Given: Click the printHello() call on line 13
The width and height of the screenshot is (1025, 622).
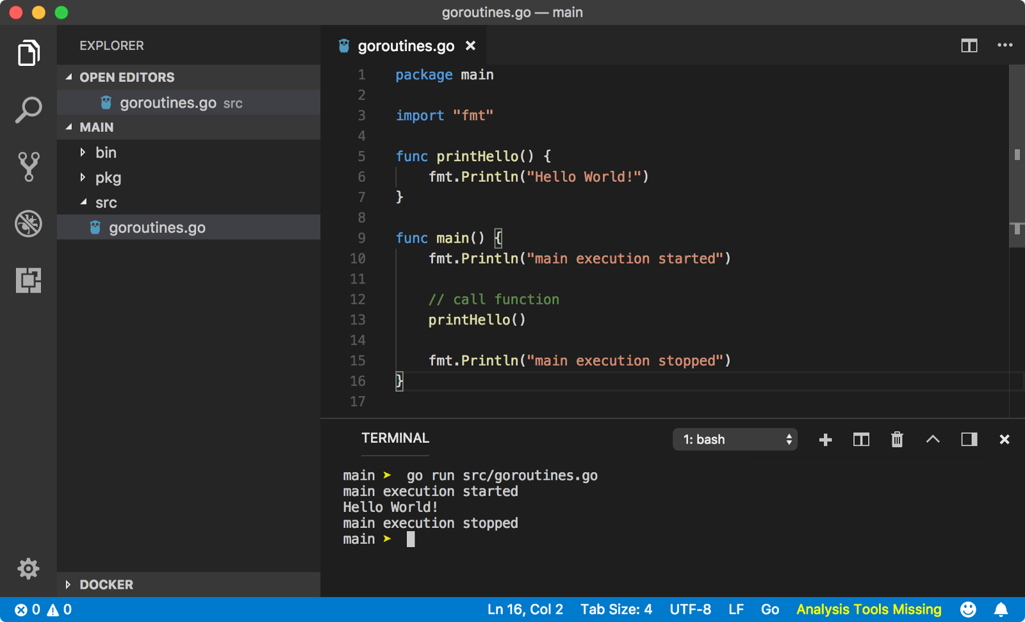Looking at the screenshot, I should (477, 320).
